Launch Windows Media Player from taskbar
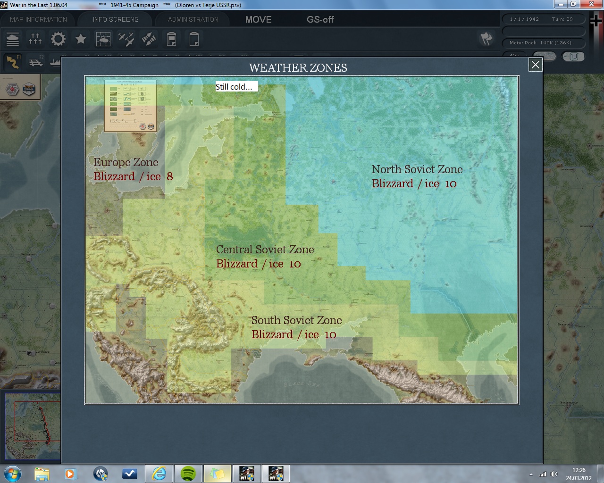This screenshot has width=604, height=483. (70, 473)
